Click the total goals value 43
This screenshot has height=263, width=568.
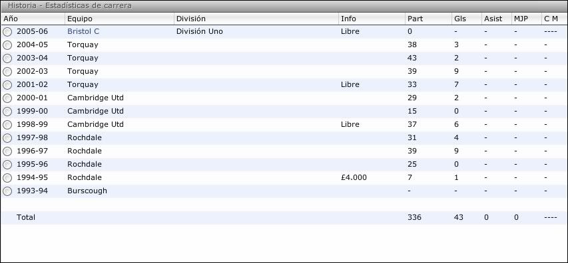tap(458, 217)
